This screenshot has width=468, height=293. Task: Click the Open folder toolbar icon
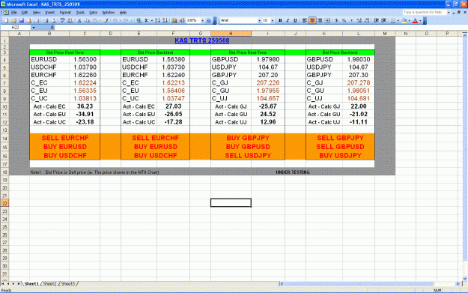(x=13, y=21)
